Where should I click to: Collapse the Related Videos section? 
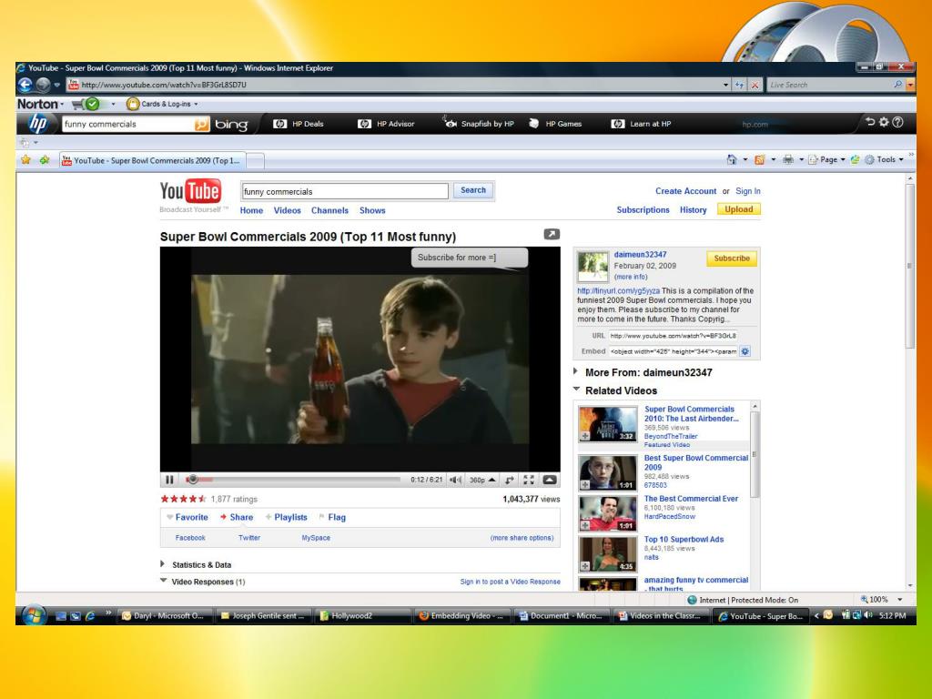(x=576, y=390)
